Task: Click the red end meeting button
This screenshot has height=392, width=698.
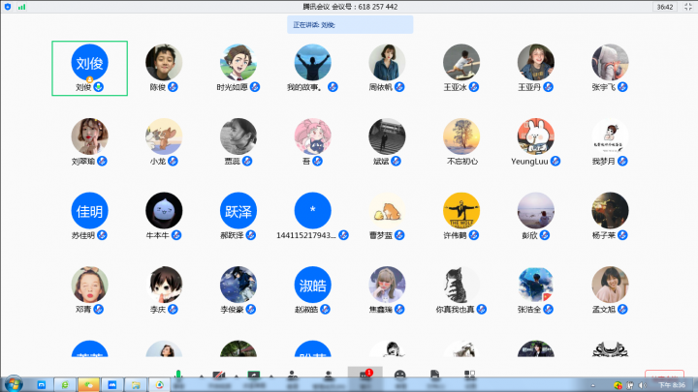Action: [x=663, y=376]
